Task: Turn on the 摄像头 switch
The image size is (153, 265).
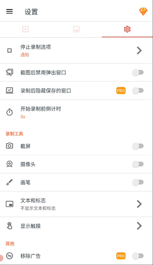Action: click(x=138, y=164)
